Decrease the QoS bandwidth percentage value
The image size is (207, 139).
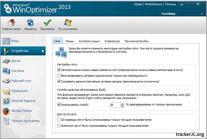[x=122, y=106]
